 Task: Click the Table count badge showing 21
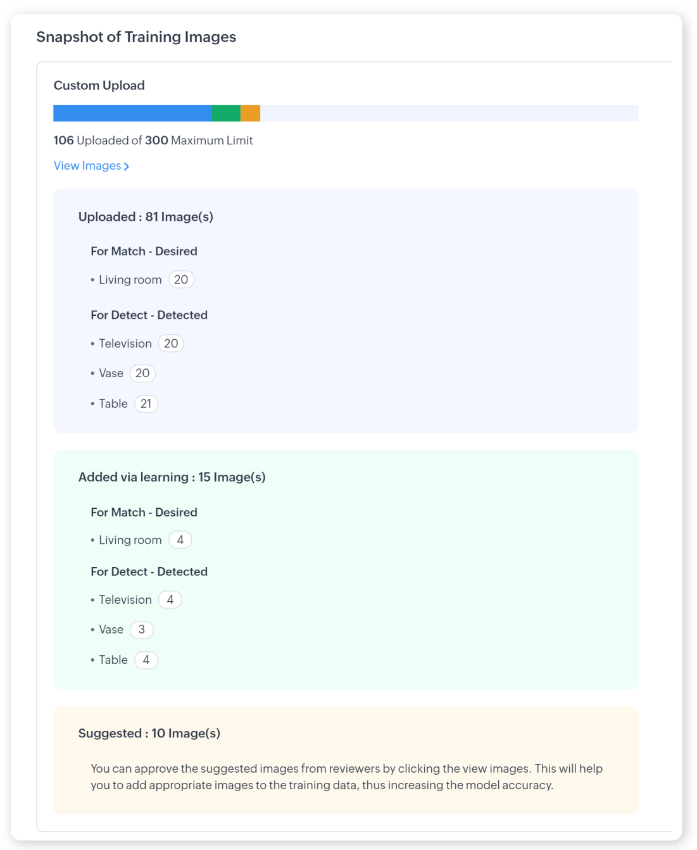click(x=146, y=404)
